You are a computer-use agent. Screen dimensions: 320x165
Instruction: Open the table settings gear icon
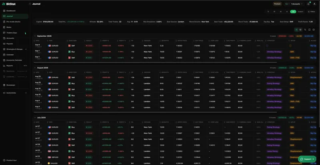coord(314,30)
